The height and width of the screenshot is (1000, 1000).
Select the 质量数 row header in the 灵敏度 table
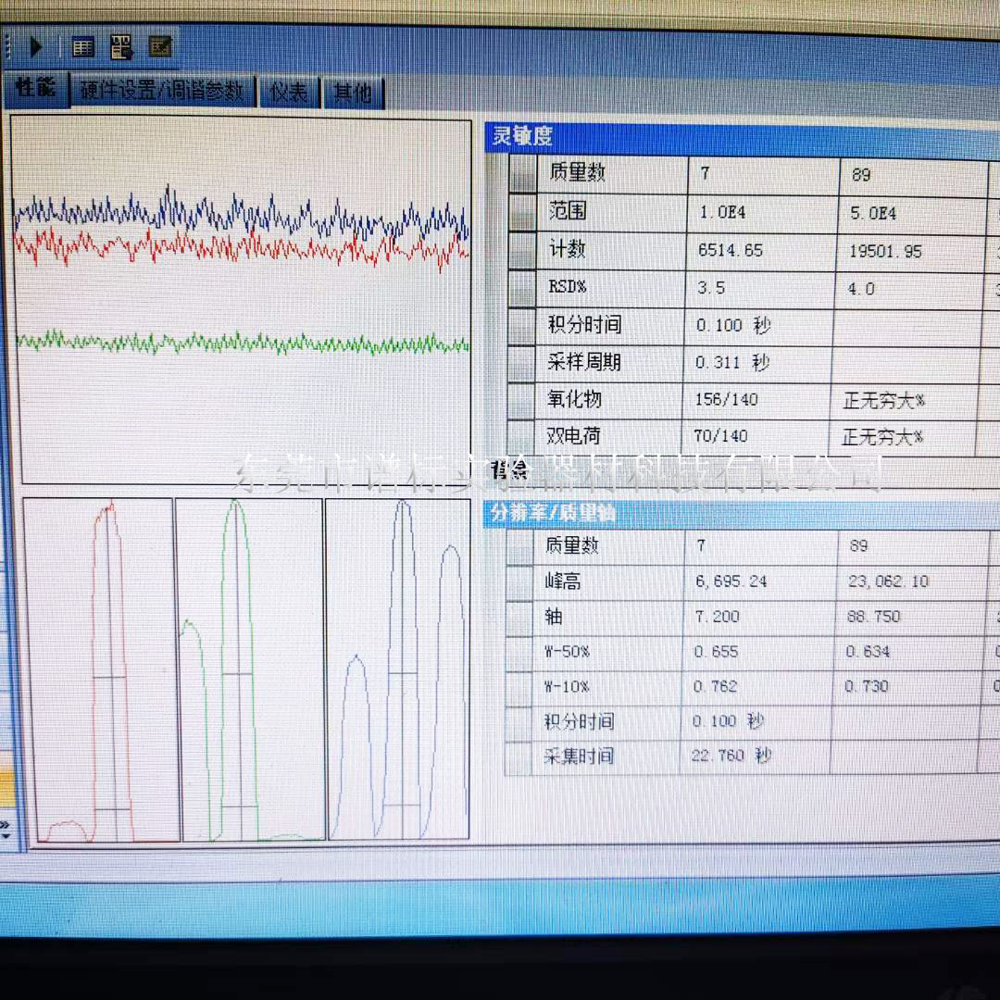click(523, 173)
